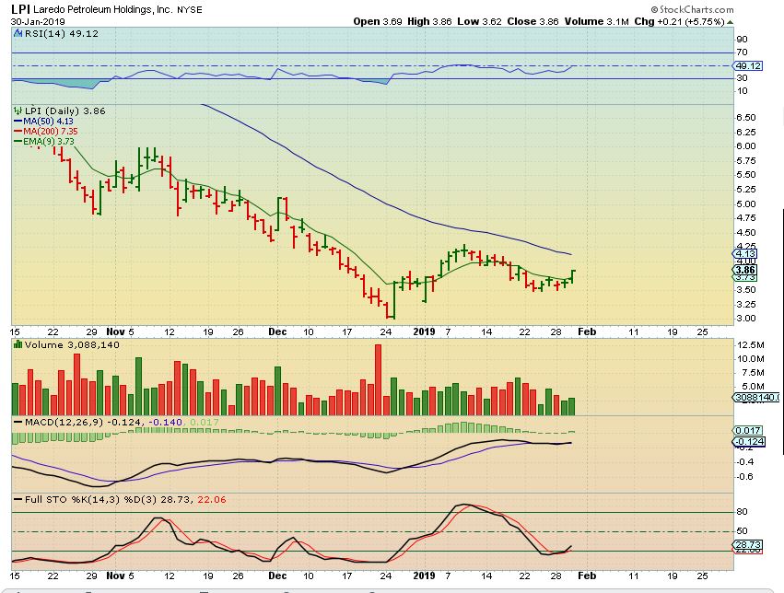Screen dimensions: 784x593
Task: Click the 3088140 volume axis tag
Action: 757,397
